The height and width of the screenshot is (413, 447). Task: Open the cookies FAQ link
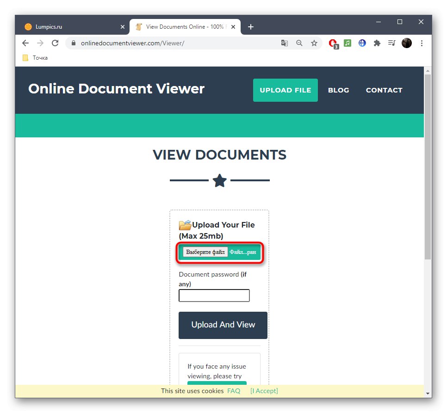click(234, 391)
